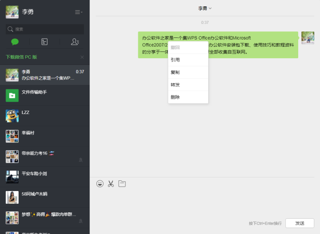The width and height of the screenshot is (320, 234).
Task: Click the screenshot scissors icon
Action: pos(111,184)
